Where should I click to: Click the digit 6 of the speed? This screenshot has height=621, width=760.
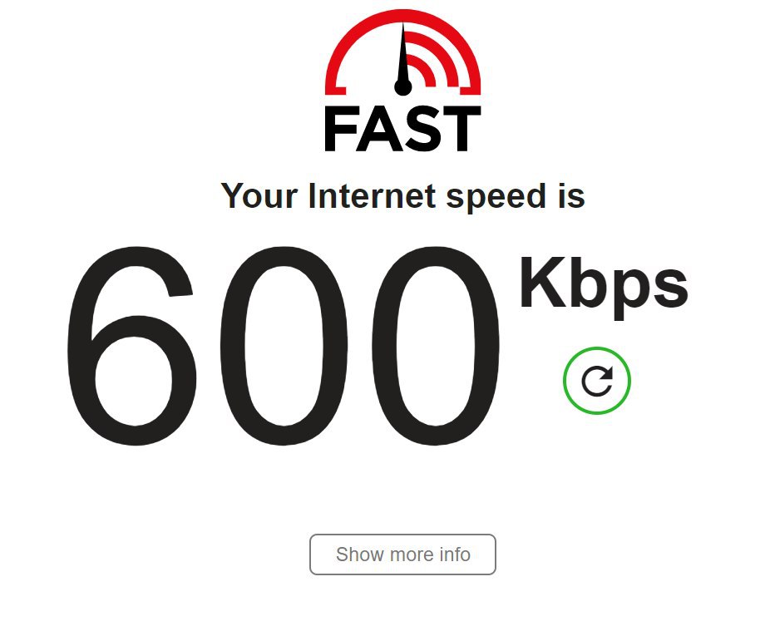[x=132, y=346]
